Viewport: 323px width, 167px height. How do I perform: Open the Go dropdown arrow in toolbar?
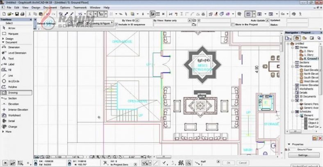pos(287,14)
